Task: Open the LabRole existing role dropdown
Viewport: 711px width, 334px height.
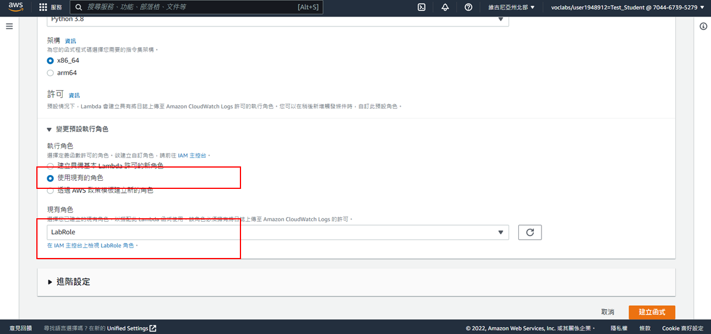Action: point(278,232)
